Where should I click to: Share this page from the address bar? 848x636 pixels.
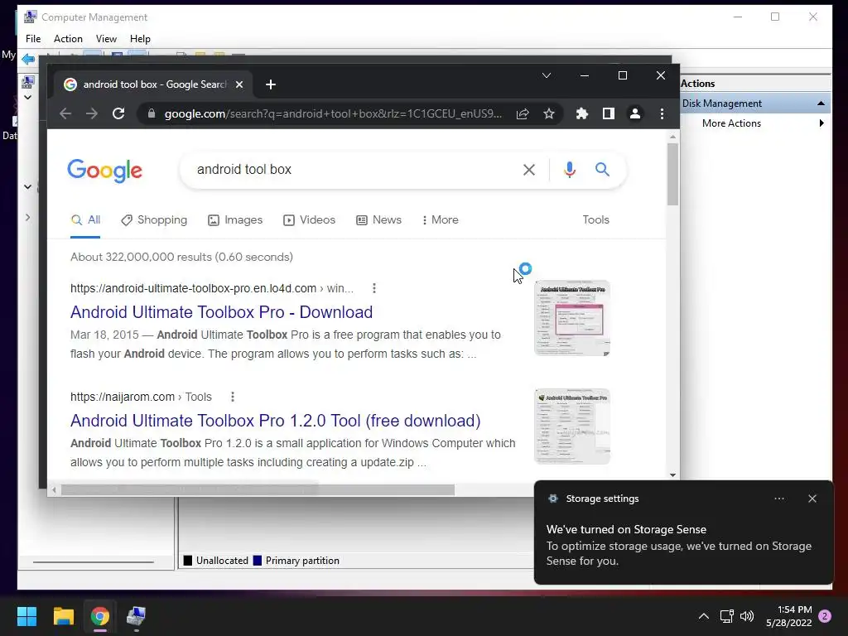523,113
